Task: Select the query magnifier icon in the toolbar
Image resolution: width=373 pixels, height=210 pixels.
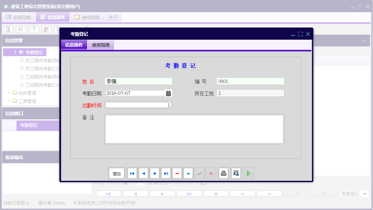Action: [x=7, y=29]
